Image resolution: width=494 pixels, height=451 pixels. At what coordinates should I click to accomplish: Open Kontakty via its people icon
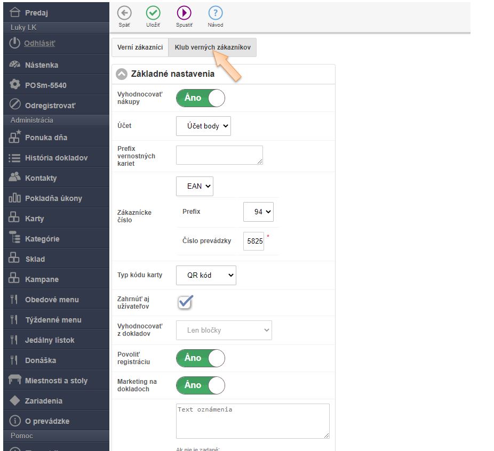click(15, 178)
